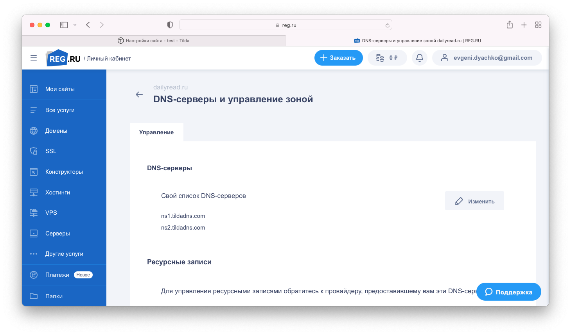The width and height of the screenshot is (571, 335).
Task: Go forward in Safari history
Action: [102, 25]
